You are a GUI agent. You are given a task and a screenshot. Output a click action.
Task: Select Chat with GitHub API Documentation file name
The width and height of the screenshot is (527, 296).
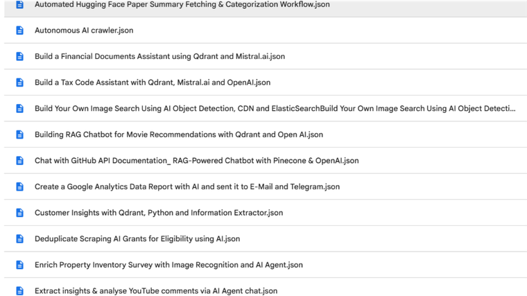click(196, 160)
